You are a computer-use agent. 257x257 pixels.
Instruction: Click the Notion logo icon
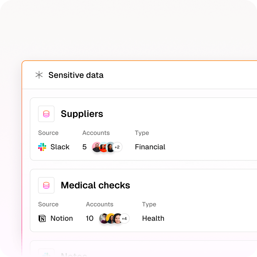click(42, 218)
